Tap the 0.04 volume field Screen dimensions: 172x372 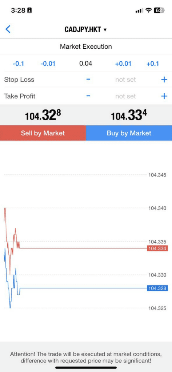tap(86, 63)
